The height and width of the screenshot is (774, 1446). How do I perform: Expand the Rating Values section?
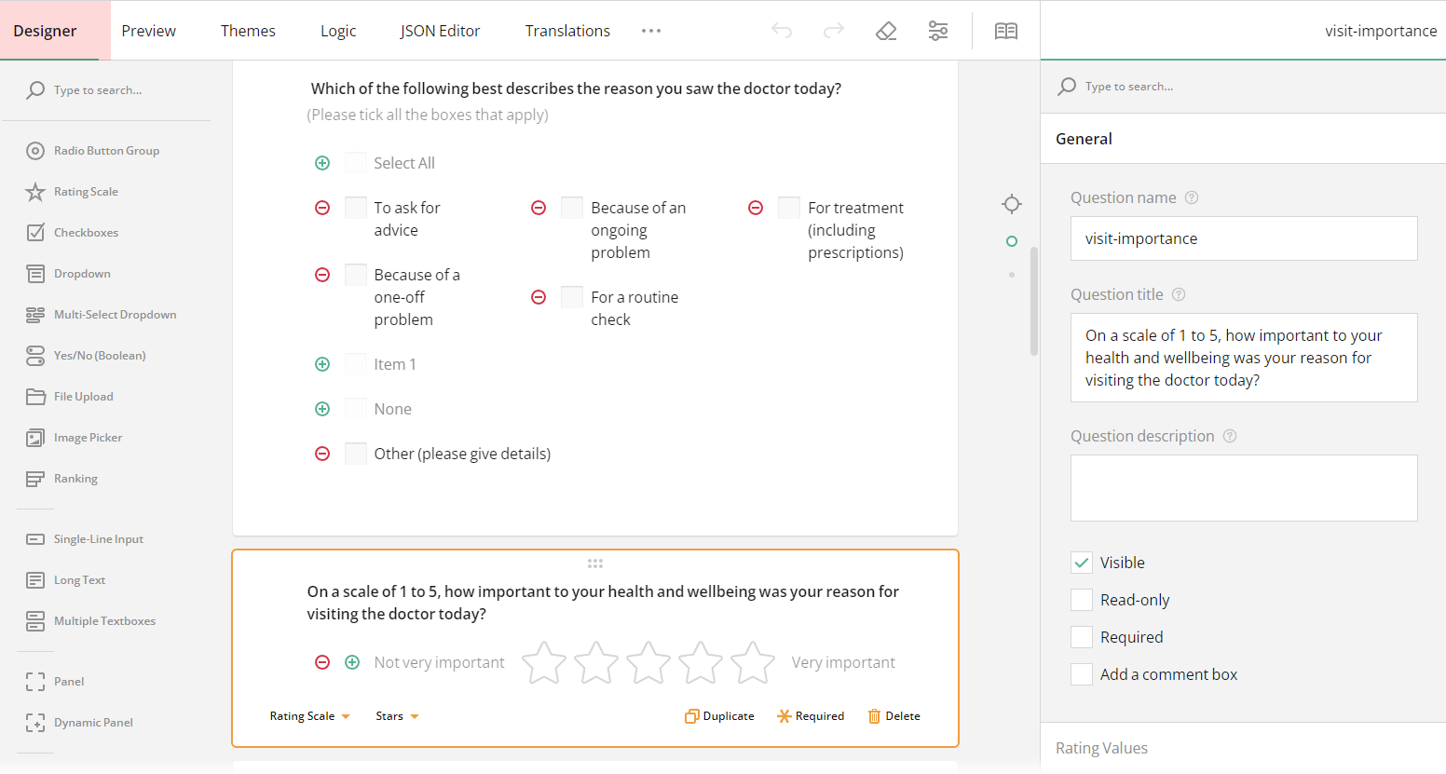(1102, 748)
